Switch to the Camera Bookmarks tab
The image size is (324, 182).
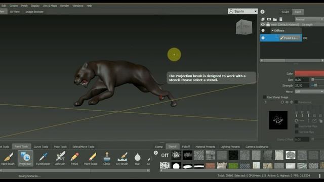257,147
